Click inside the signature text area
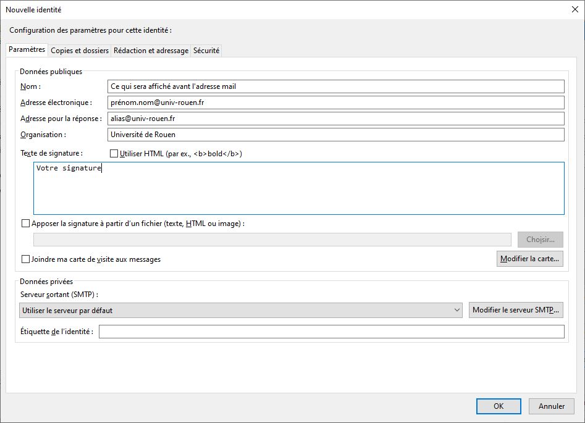The height and width of the screenshot is (423, 585). [x=298, y=188]
